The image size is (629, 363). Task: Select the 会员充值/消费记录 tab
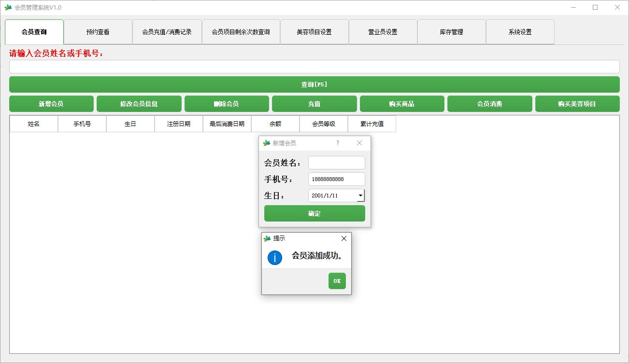click(x=167, y=31)
